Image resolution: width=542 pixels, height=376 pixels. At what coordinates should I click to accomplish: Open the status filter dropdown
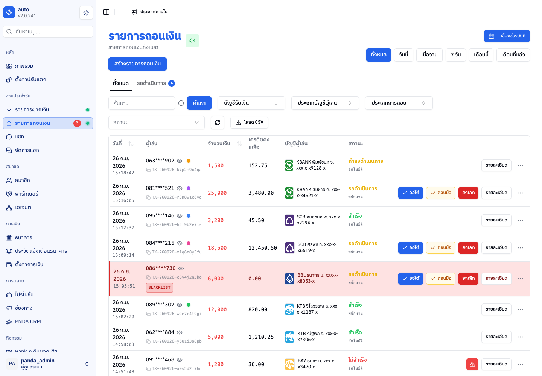click(157, 123)
